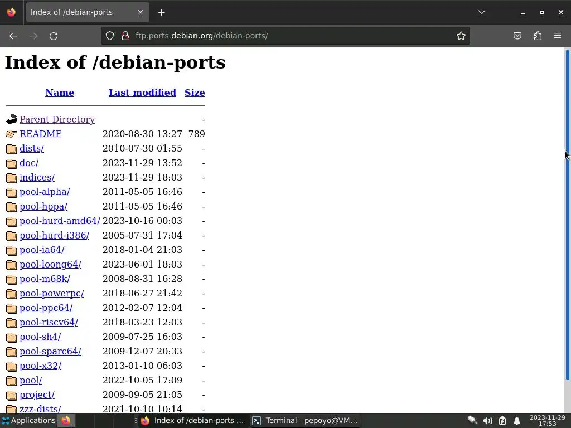Open the volume speaker tray icon
Screen dimensions: 571x428
click(487, 421)
